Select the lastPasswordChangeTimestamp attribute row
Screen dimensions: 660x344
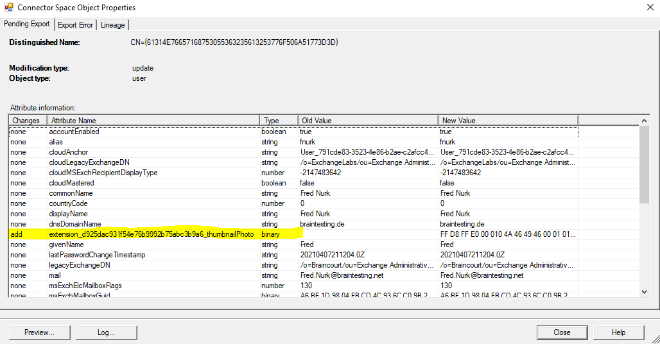[x=97, y=255]
